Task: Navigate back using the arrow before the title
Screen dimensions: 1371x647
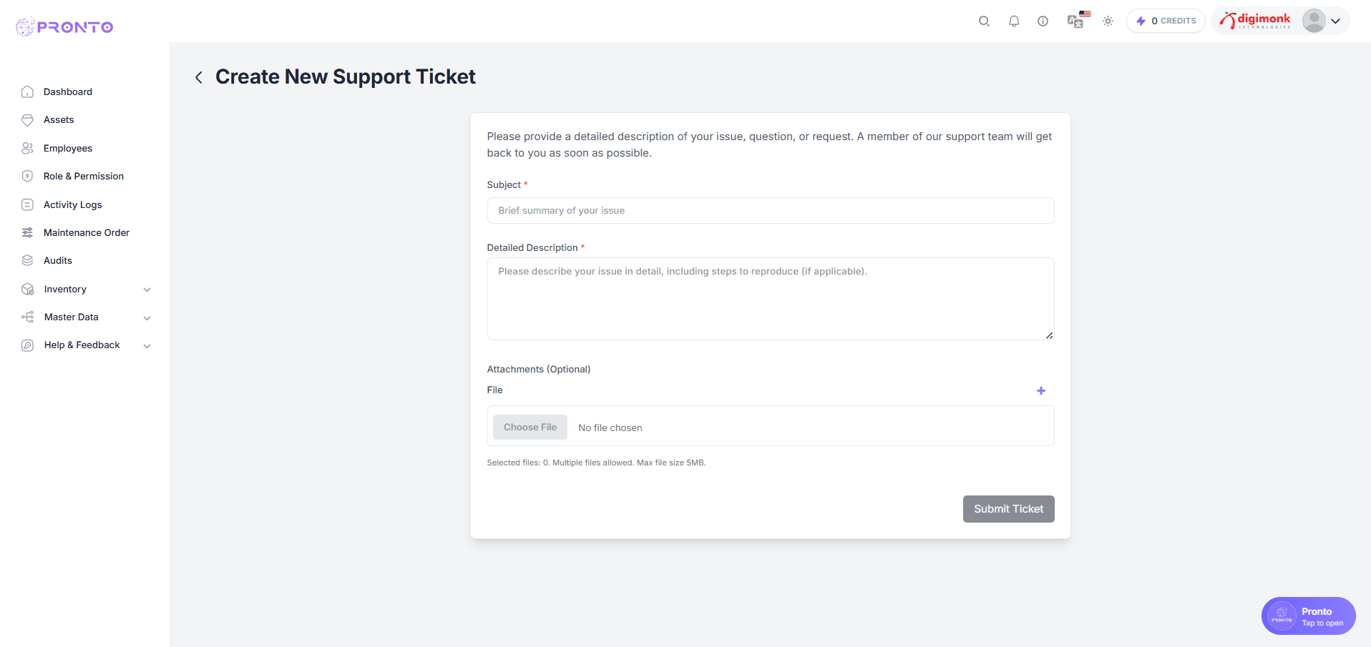Action: [198, 76]
